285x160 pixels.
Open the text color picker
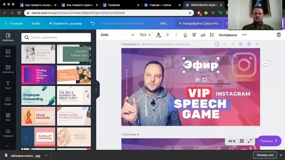159,35
